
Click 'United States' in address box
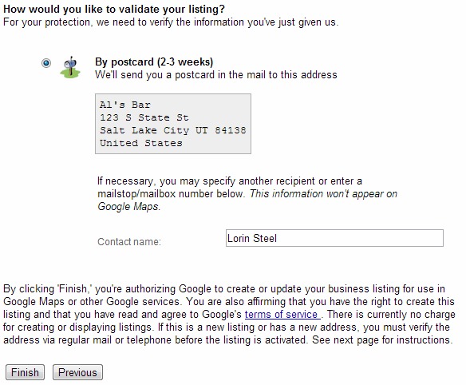click(141, 143)
